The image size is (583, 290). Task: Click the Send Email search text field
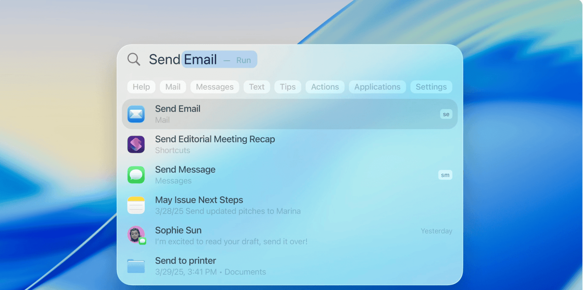[290, 59]
